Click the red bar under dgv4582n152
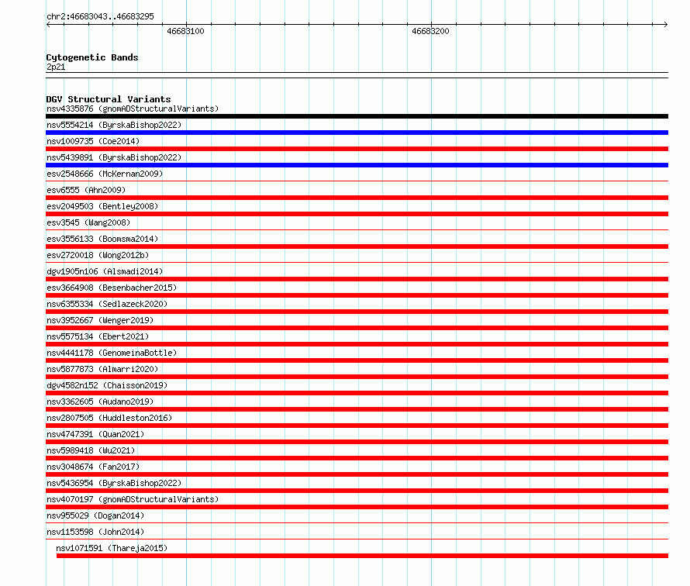Image resolution: width=690 pixels, height=586 pixels. pos(357,393)
